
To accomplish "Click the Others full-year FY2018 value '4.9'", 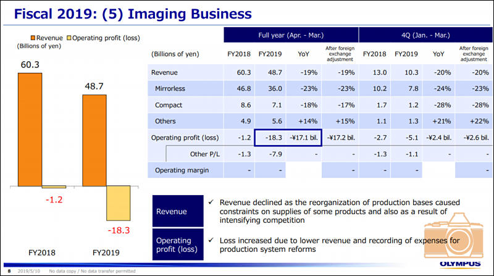I will click(246, 121).
